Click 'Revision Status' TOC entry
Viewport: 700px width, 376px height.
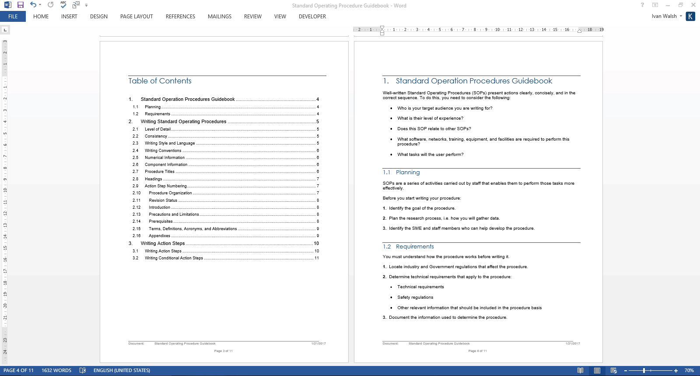(163, 200)
